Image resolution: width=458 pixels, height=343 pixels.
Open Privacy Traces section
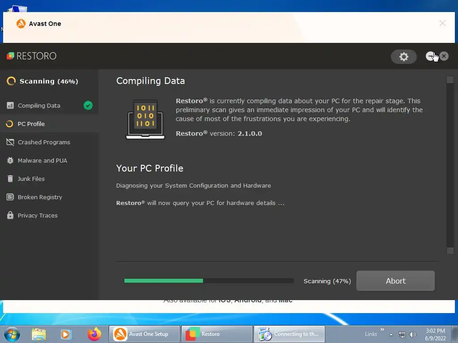point(49,216)
